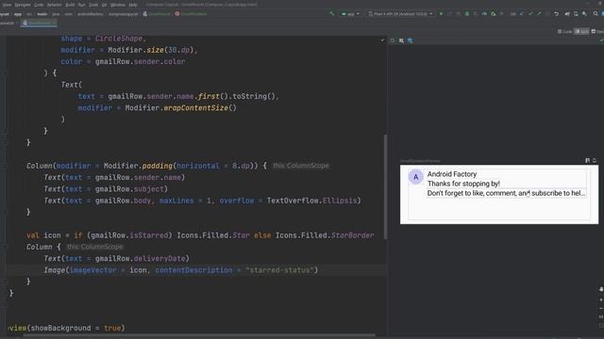Run the app with the green play button
Viewport: 604px width, 339px height.
click(x=441, y=14)
